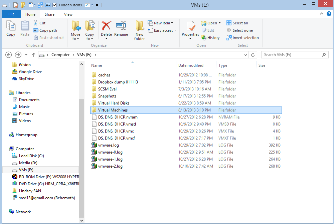Select Local Disk (C:) in navigation pane
Screen dimensions: 334x224
(31, 156)
